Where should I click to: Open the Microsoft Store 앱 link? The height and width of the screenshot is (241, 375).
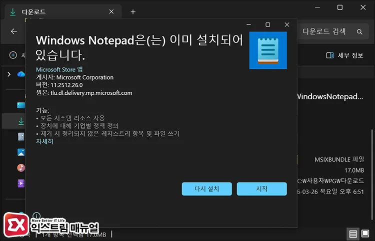pos(59,69)
